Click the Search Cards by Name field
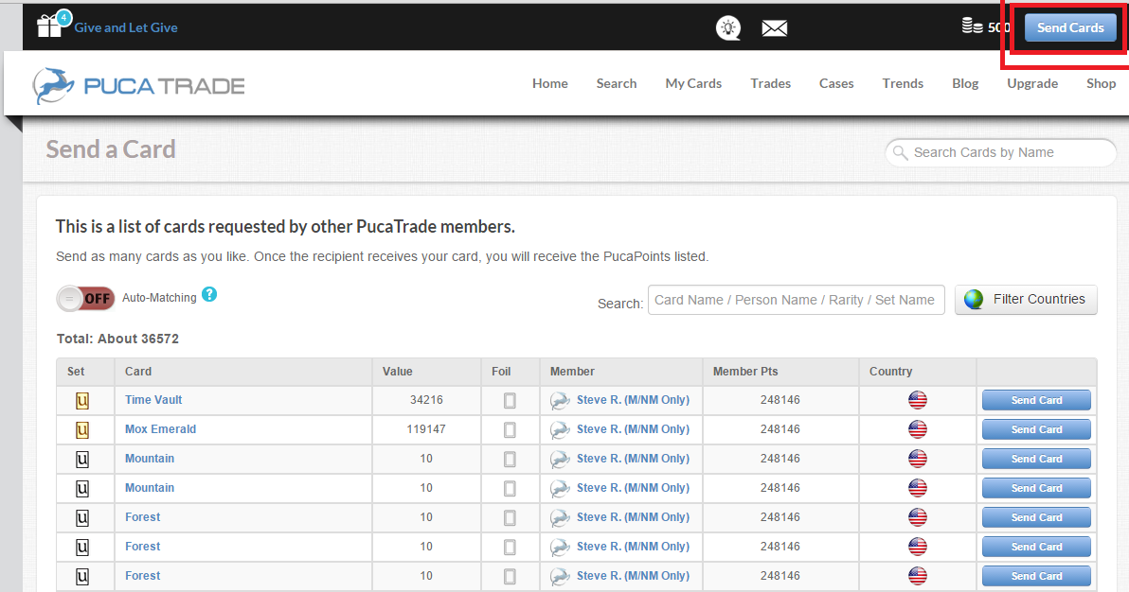Image resolution: width=1129 pixels, height=592 pixels. coord(1001,152)
